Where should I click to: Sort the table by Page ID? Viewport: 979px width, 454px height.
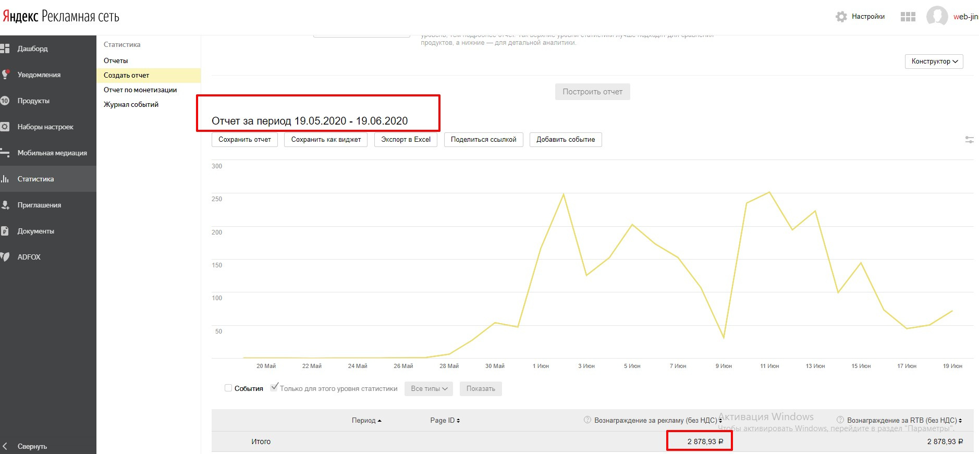445,421
